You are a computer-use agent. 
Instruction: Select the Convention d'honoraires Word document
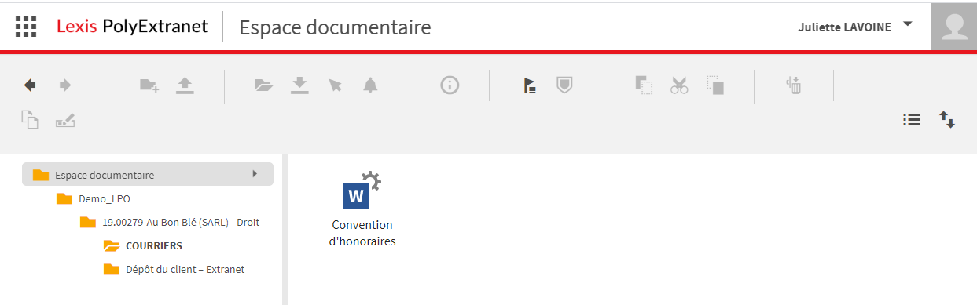362,209
